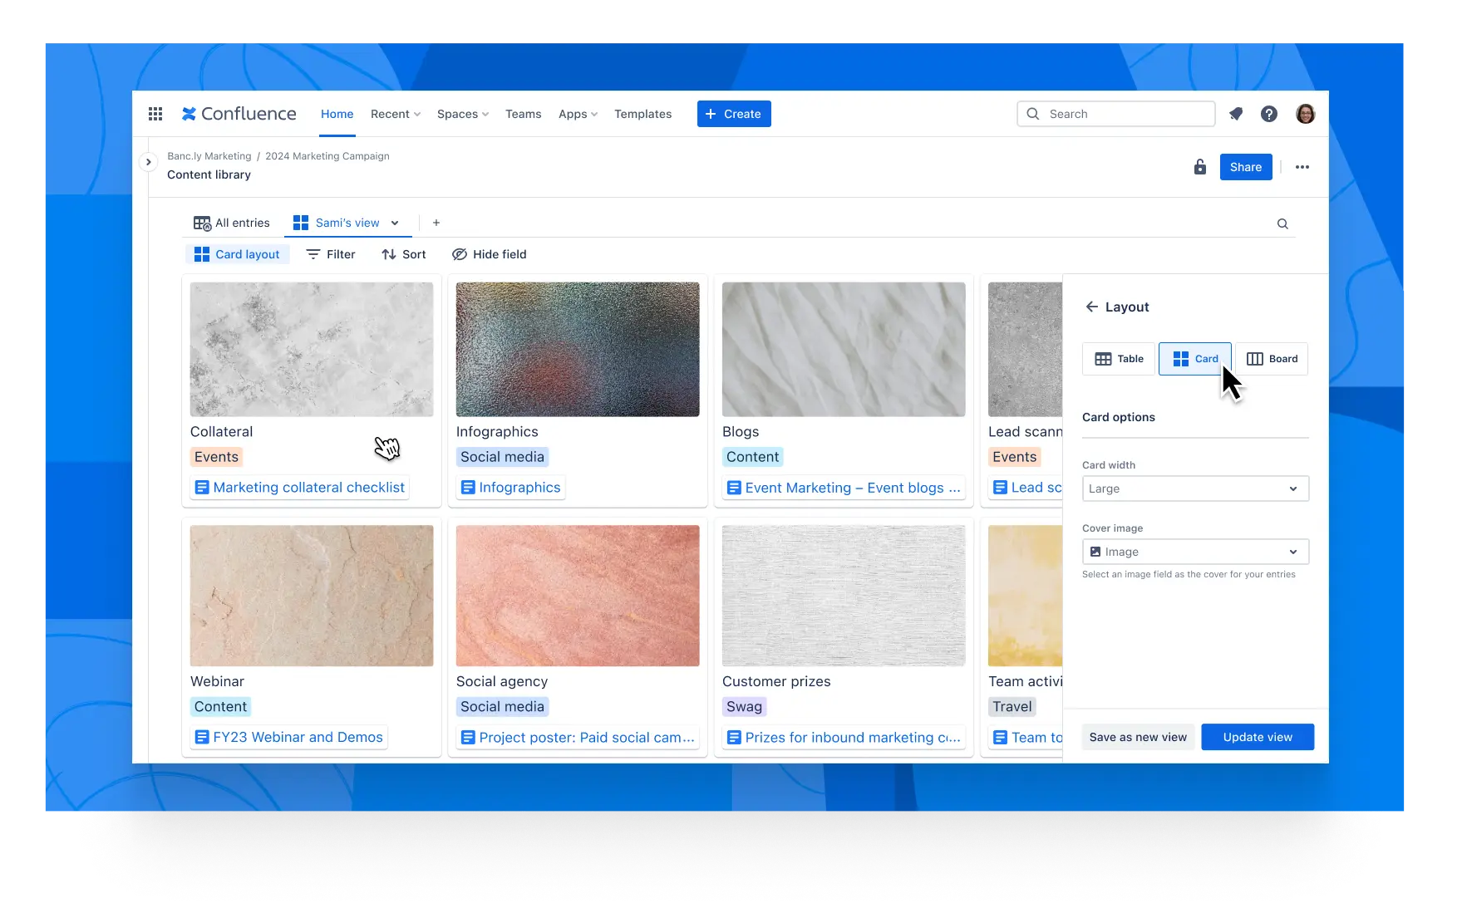Click the page restrictions lock icon

(x=1199, y=167)
